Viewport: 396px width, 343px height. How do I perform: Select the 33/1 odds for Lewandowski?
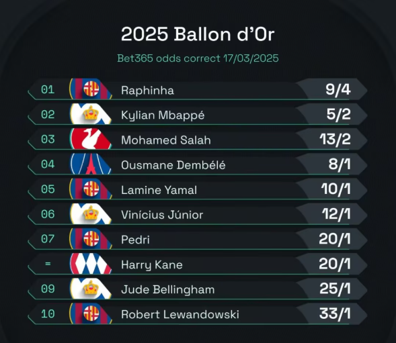pyautogui.click(x=335, y=313)
